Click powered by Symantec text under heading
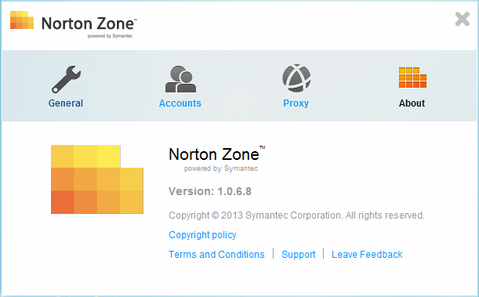 coord(221,168)
